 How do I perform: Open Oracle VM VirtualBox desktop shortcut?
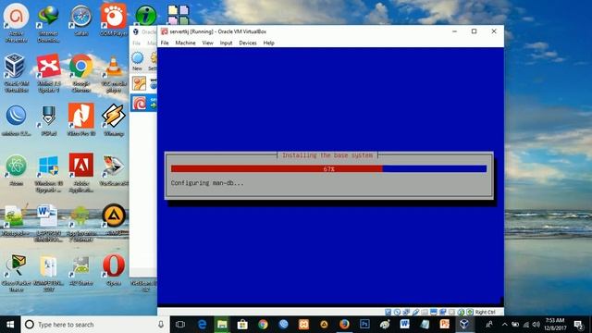click(16, 73)
